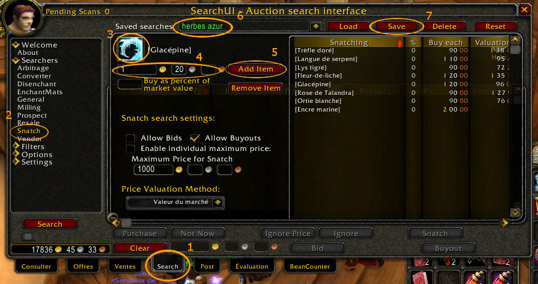The height and width of the screenshot is (284, 538).
Task: Collapse the Searchers tree section
Action: tap(16, 60)
